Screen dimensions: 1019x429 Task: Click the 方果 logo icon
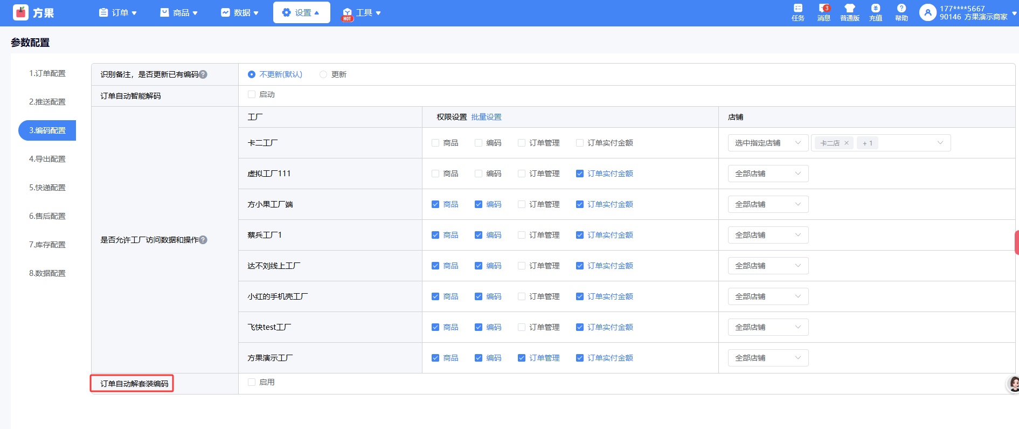(21, 12)
